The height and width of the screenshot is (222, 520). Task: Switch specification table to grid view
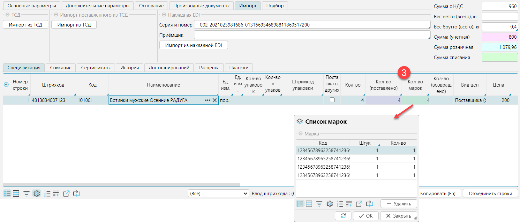tap(16, 194)
